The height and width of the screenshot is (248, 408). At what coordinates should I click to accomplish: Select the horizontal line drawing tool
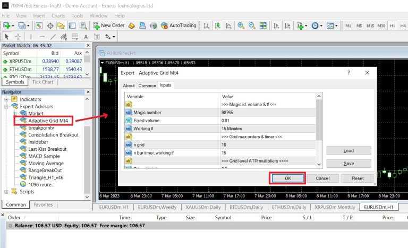click(x=42, y=37)
